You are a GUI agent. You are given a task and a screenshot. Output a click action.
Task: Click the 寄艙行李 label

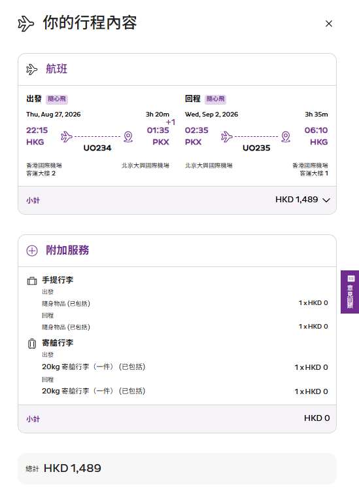click(58, 343)
